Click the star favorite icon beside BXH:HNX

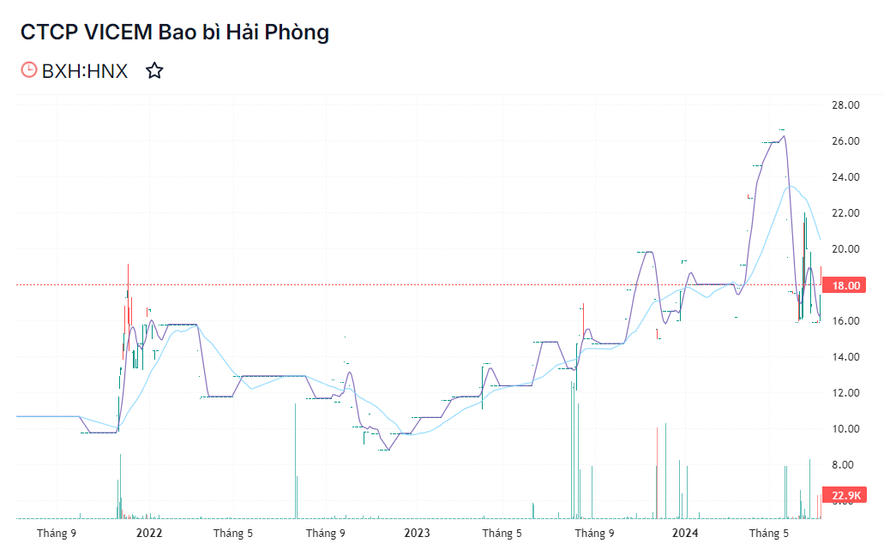[154, 71]
